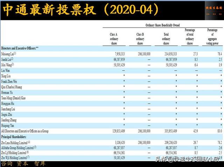Click the name Jianfa Lai
The height and width of the screenshot is (167, 224).
pyautogui.click(x=7, y=59)
